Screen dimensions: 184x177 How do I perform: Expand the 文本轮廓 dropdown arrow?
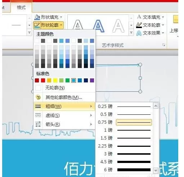click(163, 25)
